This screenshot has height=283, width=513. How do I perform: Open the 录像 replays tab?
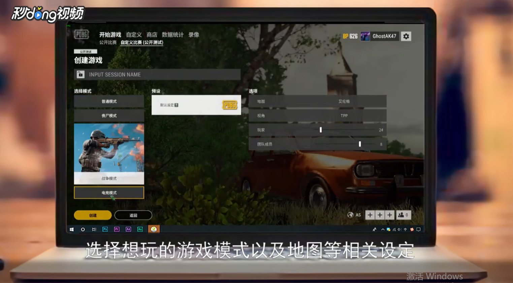pos(194,35)
